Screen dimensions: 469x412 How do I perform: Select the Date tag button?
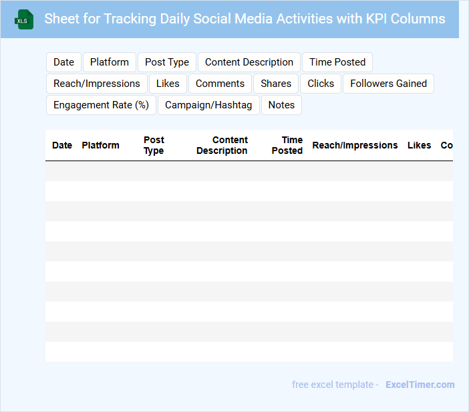[x=63, y=62]
